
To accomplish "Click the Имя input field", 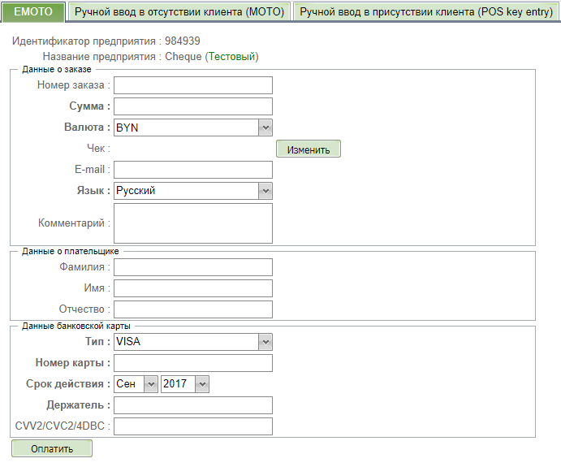I will [192, 288].
